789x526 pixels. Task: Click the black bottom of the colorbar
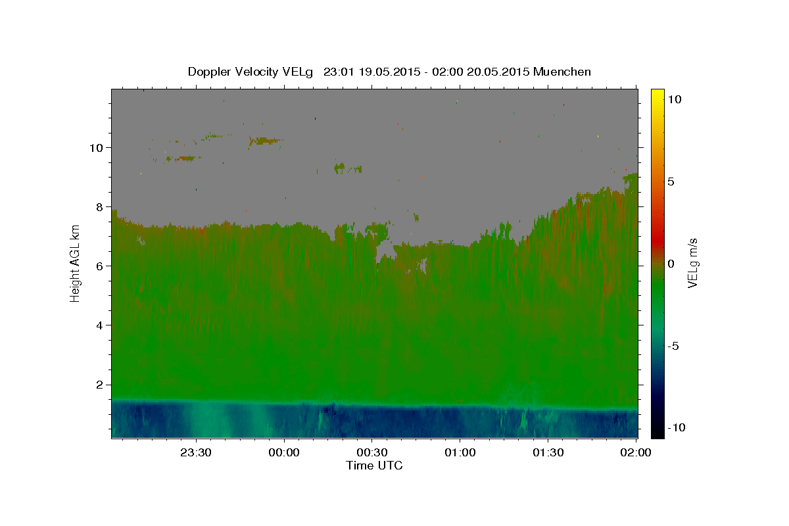pos(657,433)
